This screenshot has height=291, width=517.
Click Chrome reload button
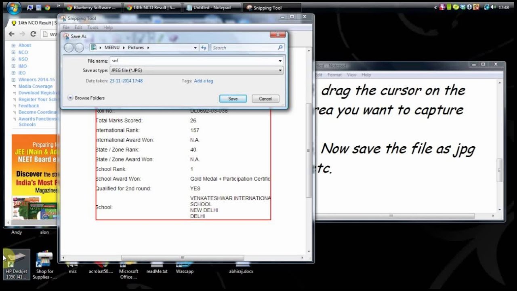33,34
